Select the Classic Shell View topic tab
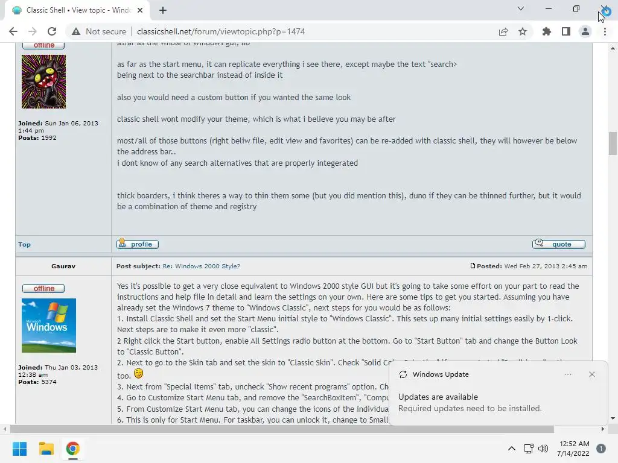 (x=77, y=10)
